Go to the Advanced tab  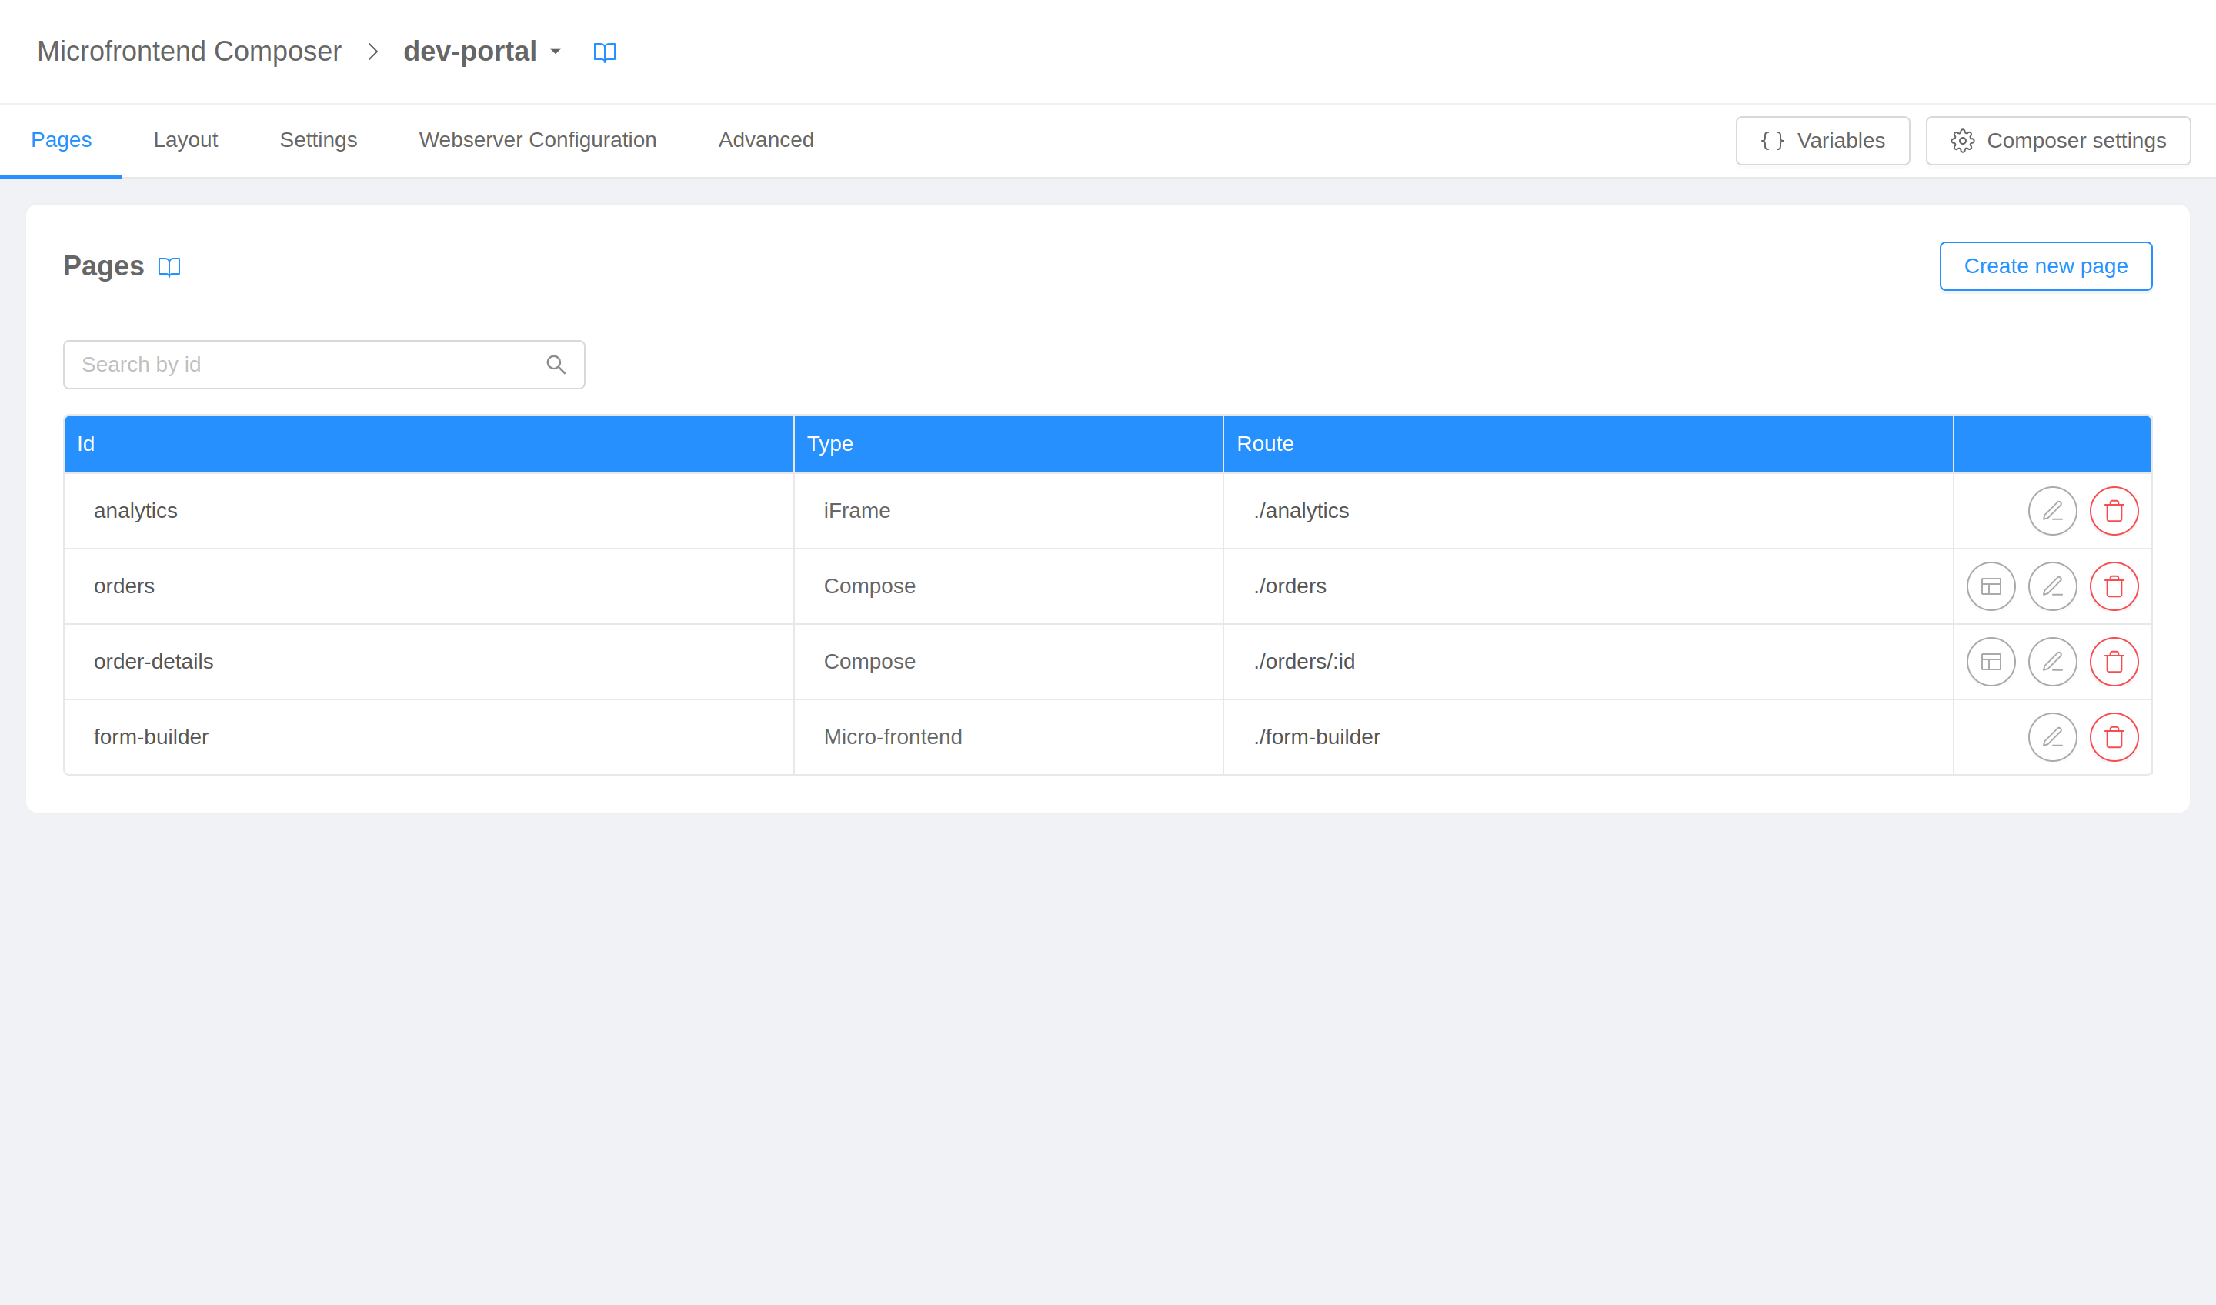(x=765, y=140)
